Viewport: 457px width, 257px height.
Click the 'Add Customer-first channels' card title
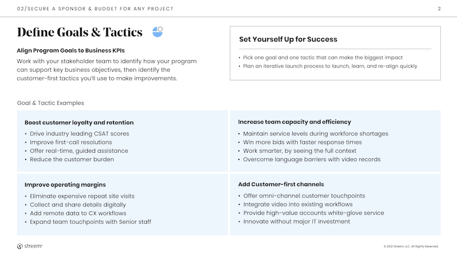281,184
